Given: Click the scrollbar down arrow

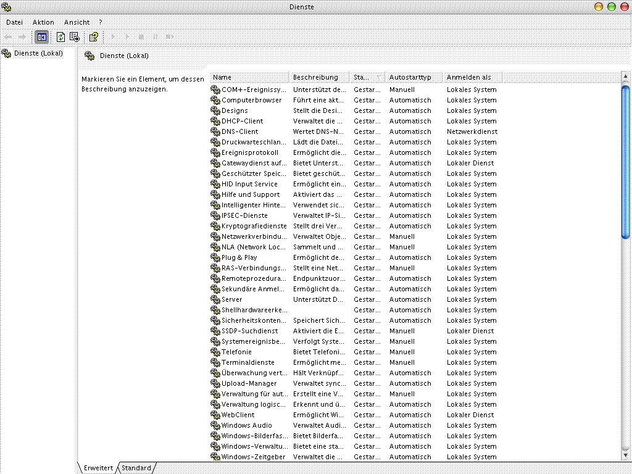Looking at the screenshot, I should click(x=626, y=455).
